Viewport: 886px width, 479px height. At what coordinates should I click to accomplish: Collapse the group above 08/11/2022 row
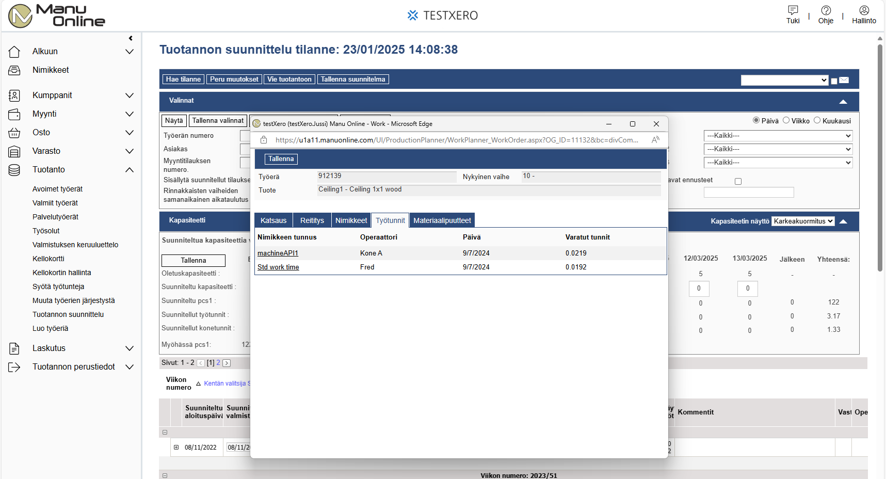(165, 433)
